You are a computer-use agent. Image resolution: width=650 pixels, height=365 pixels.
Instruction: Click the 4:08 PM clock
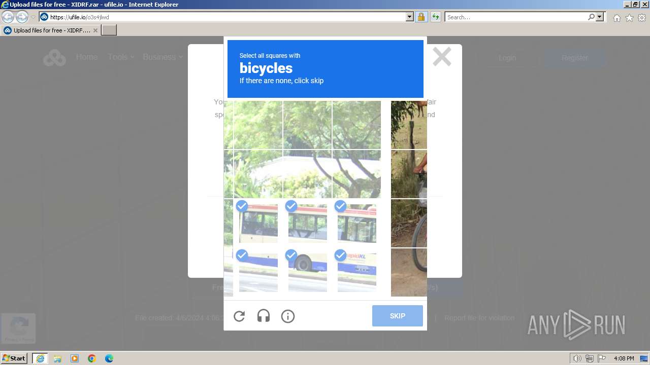pyautogui.click(x=624, y=358)
